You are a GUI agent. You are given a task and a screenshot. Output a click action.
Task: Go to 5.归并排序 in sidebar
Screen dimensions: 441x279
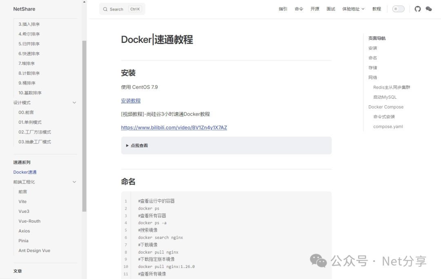point(29,44)
